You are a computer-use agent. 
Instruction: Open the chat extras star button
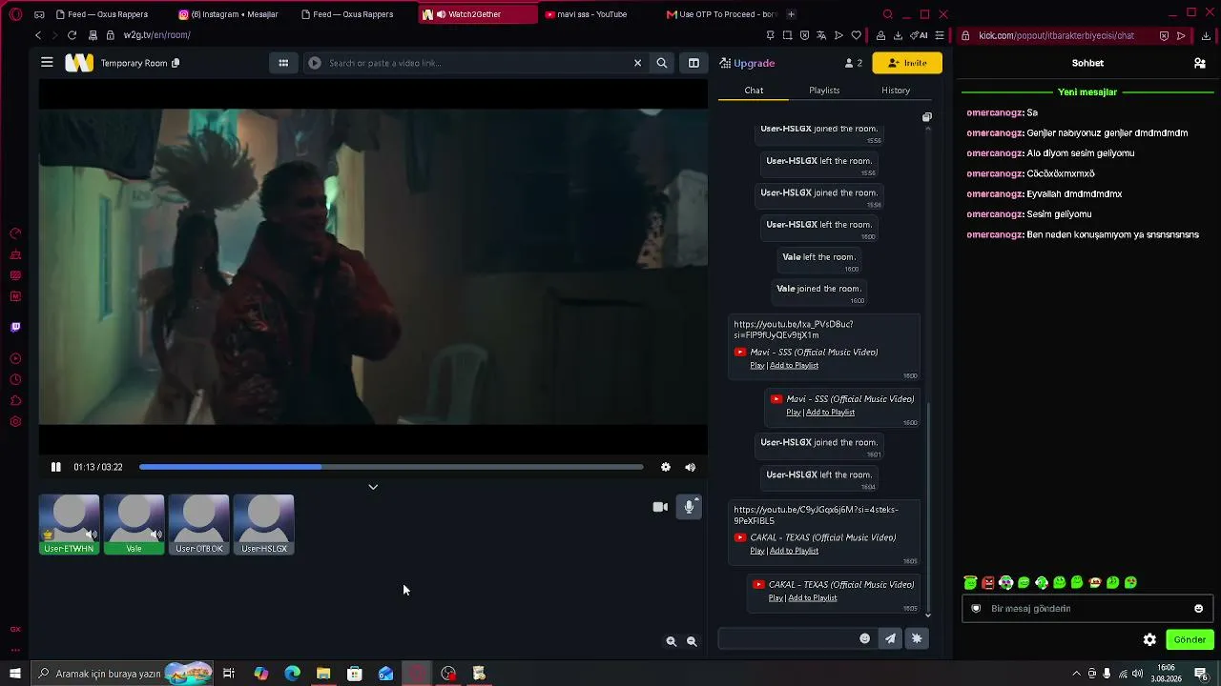click(917, 638)
